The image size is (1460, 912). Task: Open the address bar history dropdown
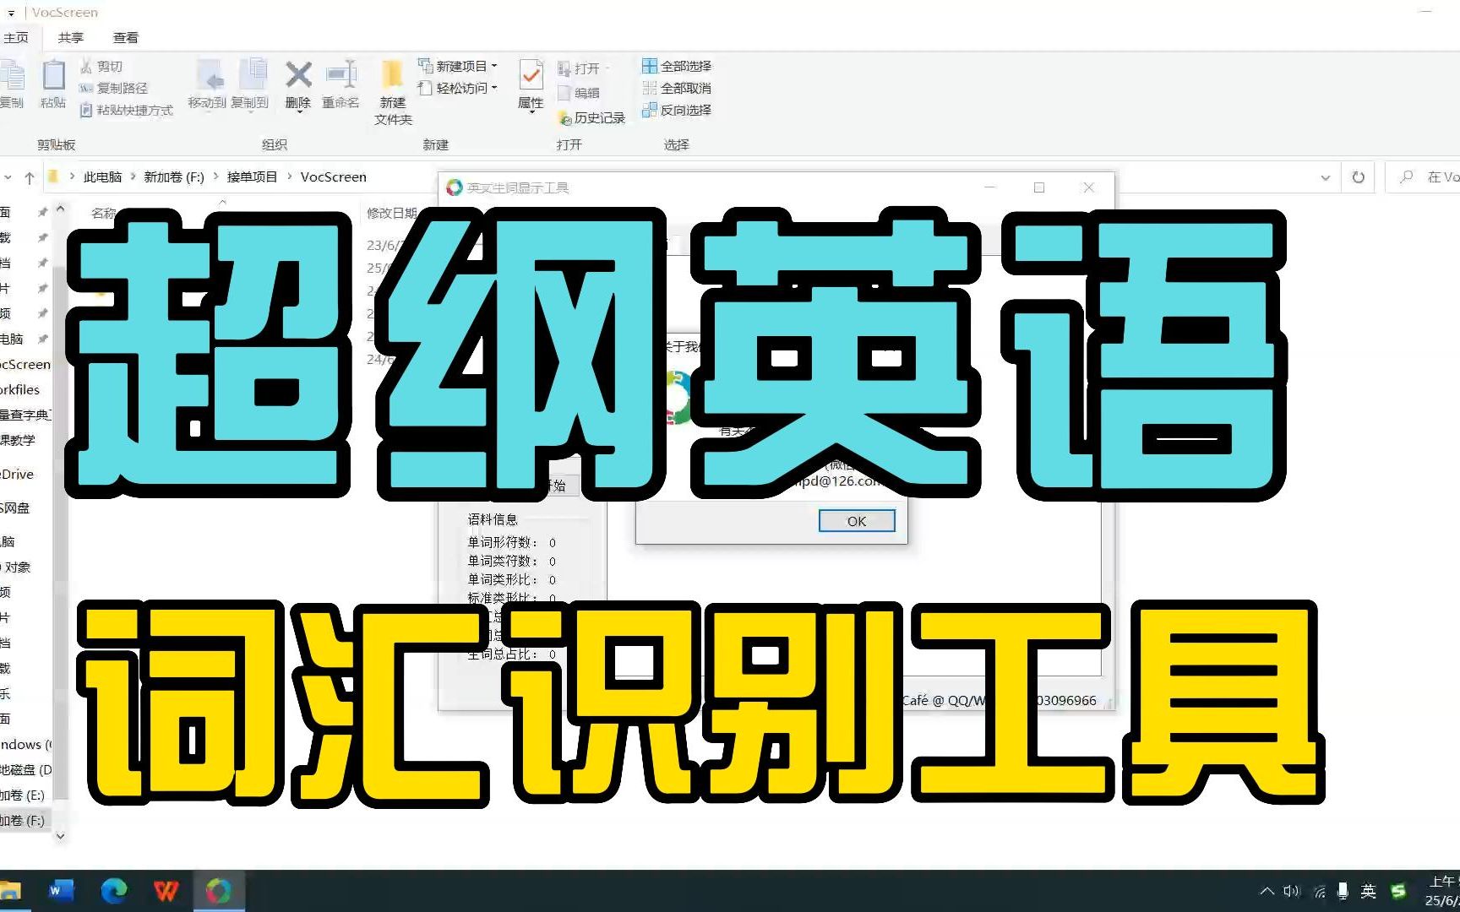point(1325,176)
